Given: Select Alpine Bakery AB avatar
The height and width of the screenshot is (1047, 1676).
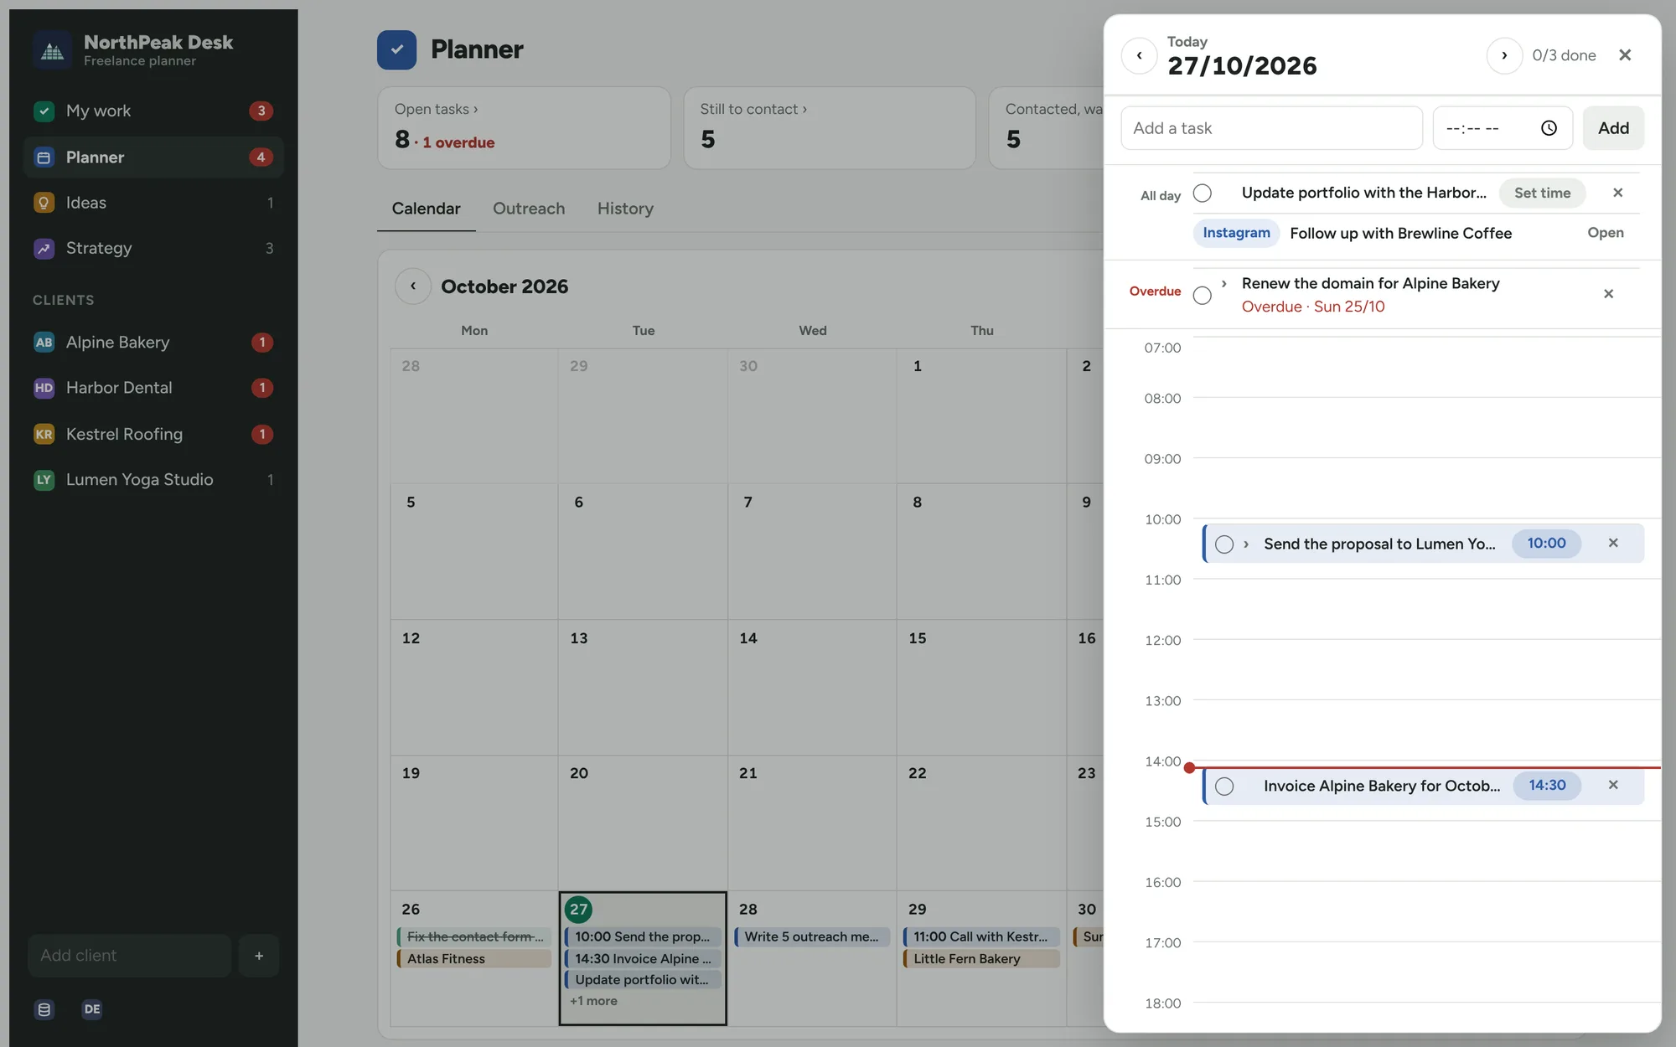Looking at the screenshot, I should [44, 342].
